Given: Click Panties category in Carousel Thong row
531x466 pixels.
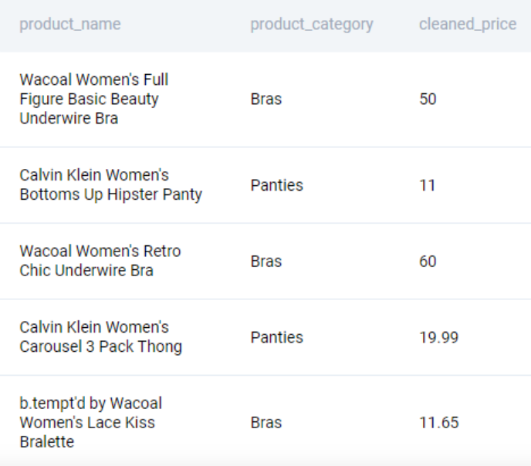Looking at the screenshot, I should (276, 337).
